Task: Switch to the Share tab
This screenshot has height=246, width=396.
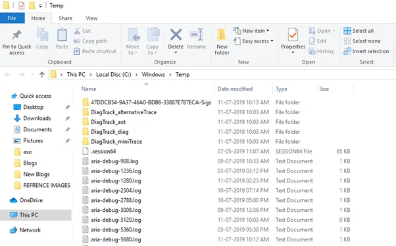Action: pyautogui.click(x=65, y=18)
